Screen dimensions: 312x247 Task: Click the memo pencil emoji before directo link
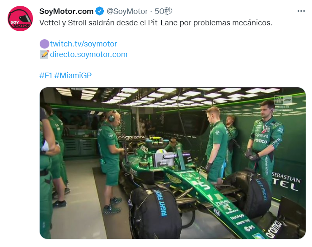(44, 54)
